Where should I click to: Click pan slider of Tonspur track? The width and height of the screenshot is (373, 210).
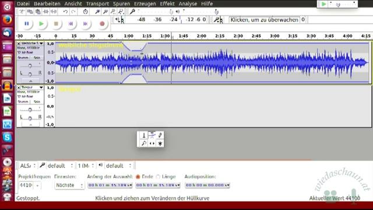30,118
